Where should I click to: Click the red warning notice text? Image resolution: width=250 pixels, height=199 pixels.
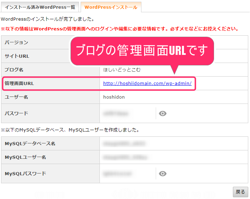pos(119,29)
